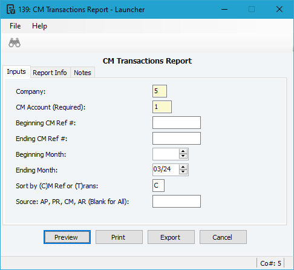The height and width of the screenshot is (270, 294).
Task: Click the Company input field
Action: [160, 91]
